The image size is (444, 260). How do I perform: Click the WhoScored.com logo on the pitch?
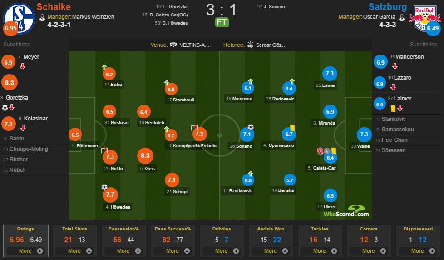pos(346,211)
